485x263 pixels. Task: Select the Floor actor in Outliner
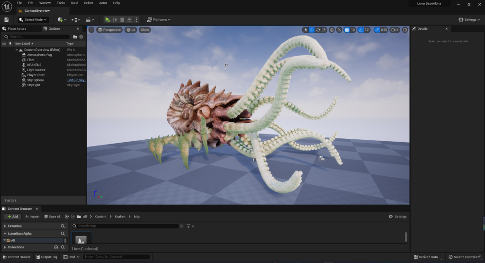31,60
